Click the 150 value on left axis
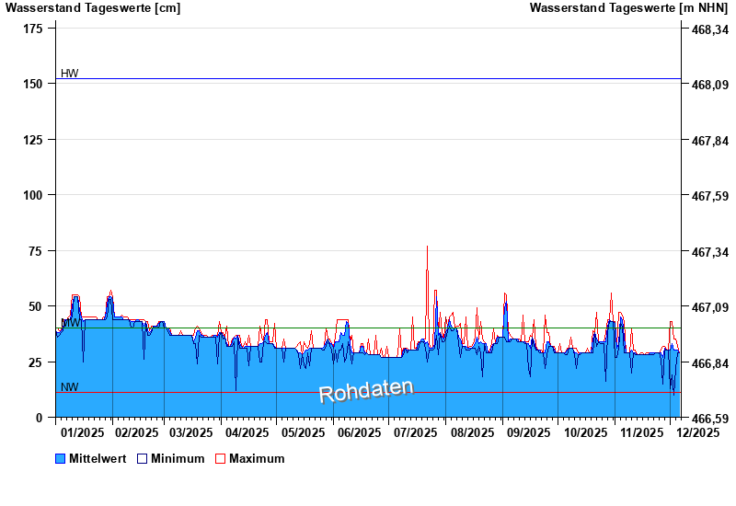The image size is (736, 506). (x=34, y=84)
